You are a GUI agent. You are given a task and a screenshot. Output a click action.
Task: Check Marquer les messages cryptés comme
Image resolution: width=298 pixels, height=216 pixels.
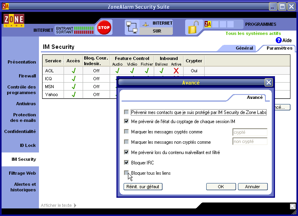[x=126, y=131]
